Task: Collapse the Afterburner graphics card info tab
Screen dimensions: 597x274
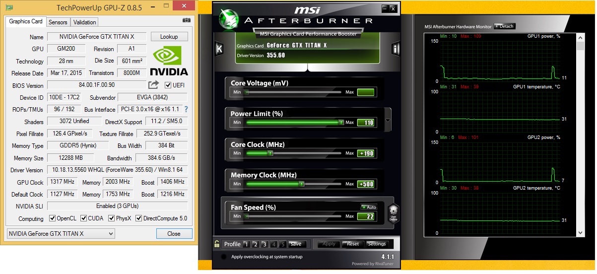Action: [308, 68]
